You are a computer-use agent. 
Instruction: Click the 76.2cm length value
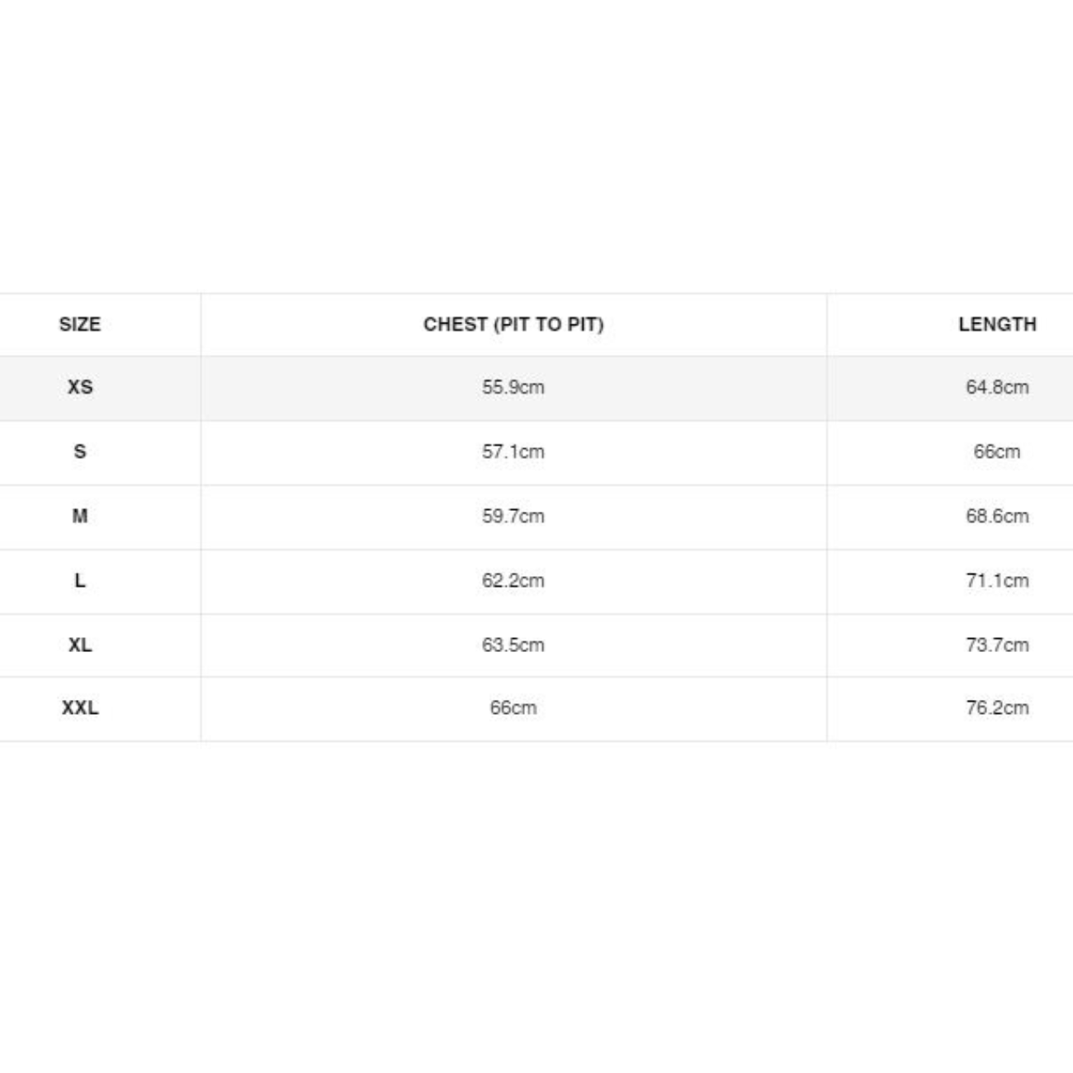point(997,707)
